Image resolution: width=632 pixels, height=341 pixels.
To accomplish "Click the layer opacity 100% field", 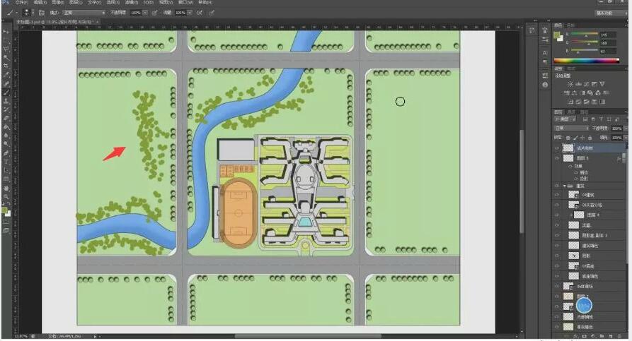I will 616,128.
